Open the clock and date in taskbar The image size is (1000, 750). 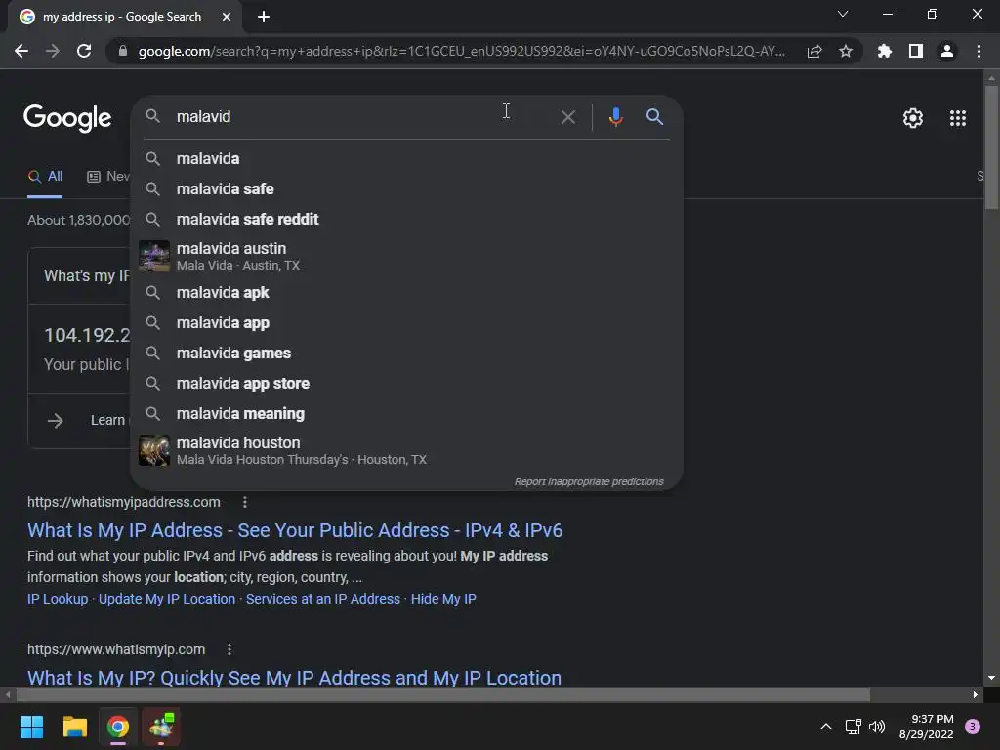point(927,727)
